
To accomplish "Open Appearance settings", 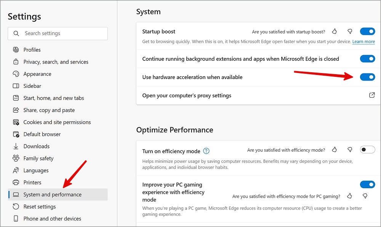I will click(58, 74).
